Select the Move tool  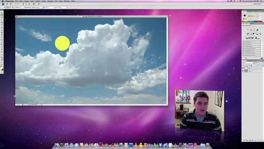(x=2, y=13)
